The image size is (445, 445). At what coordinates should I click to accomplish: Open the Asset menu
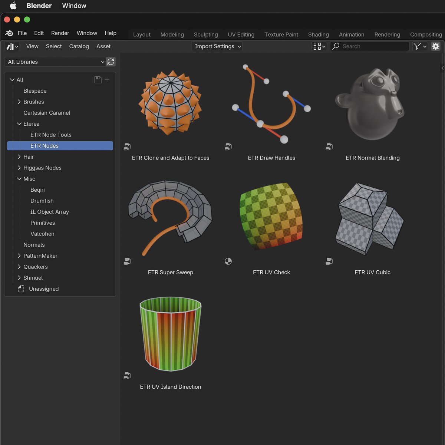[103, 46]
